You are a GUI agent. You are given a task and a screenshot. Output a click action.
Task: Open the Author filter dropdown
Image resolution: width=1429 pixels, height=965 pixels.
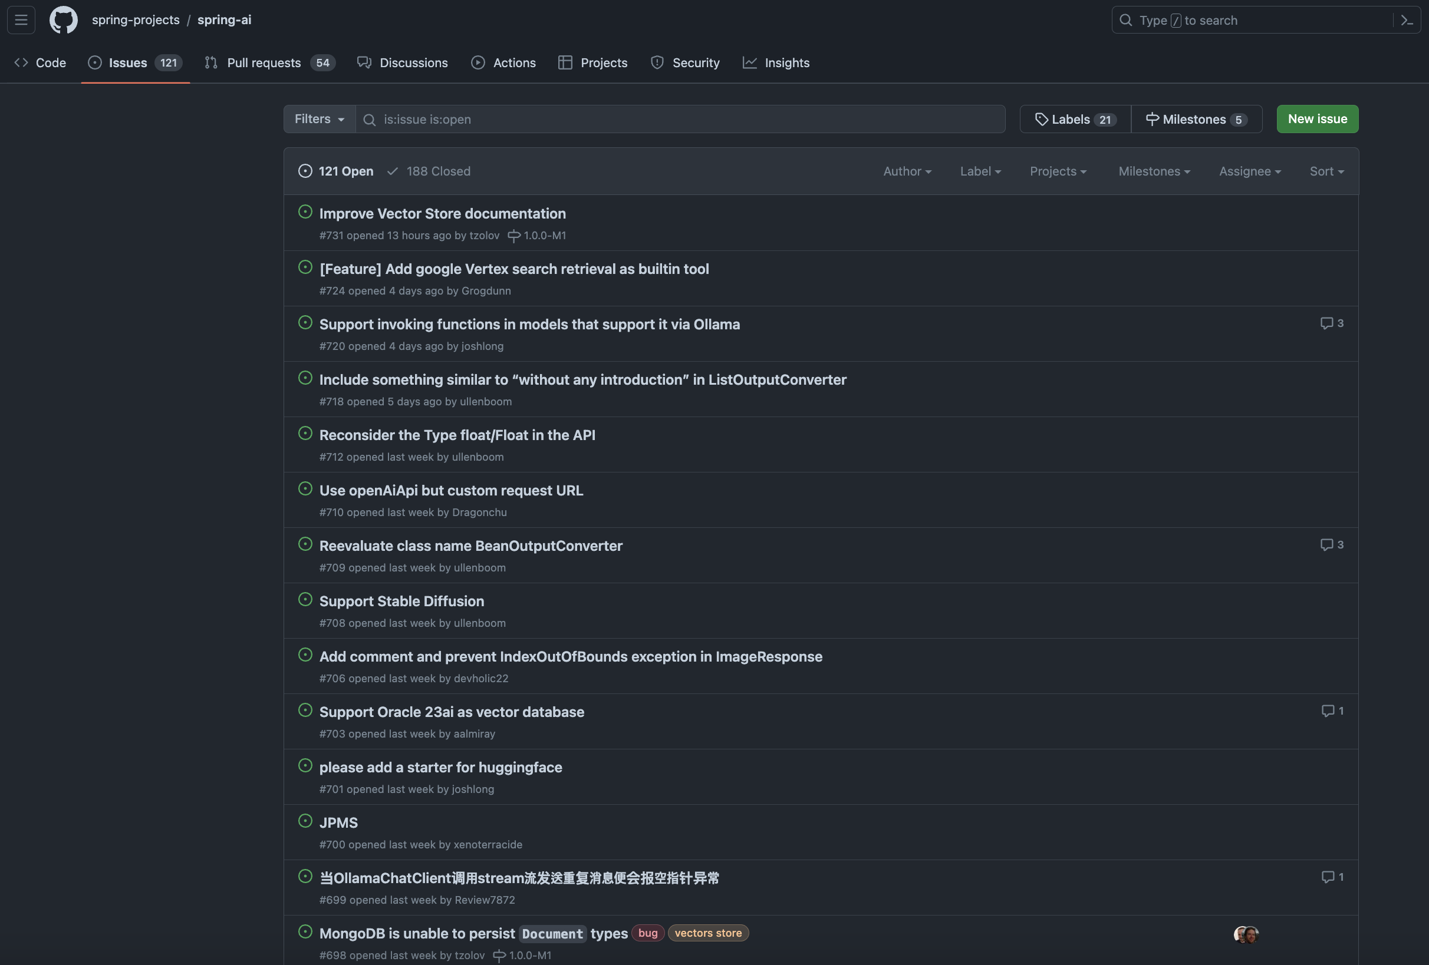click(907, 171)
